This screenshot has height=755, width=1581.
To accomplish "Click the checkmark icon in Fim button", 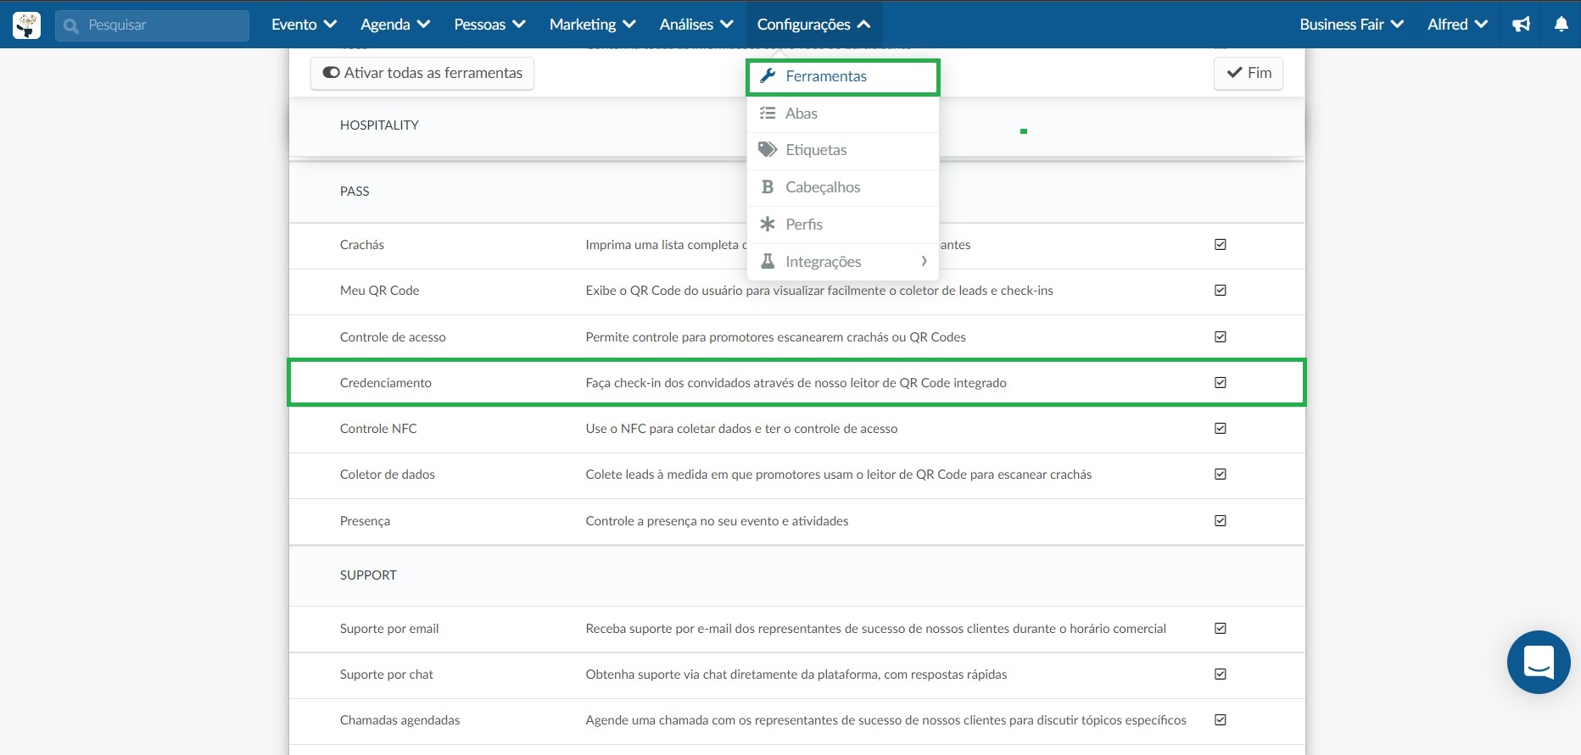I will (x=1234, y=73).
